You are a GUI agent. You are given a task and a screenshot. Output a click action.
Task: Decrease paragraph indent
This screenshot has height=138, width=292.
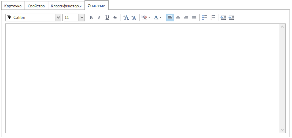[x=223, y=18]
